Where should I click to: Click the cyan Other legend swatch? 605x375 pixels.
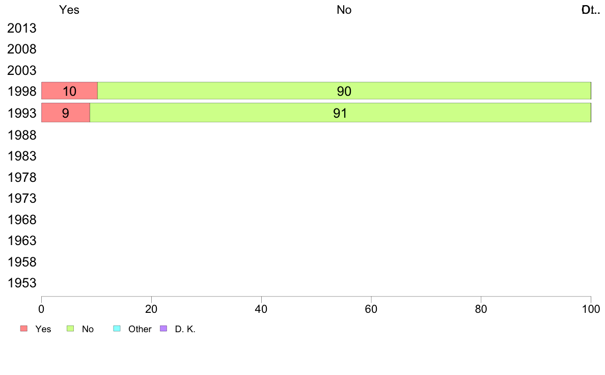[116, 329]
